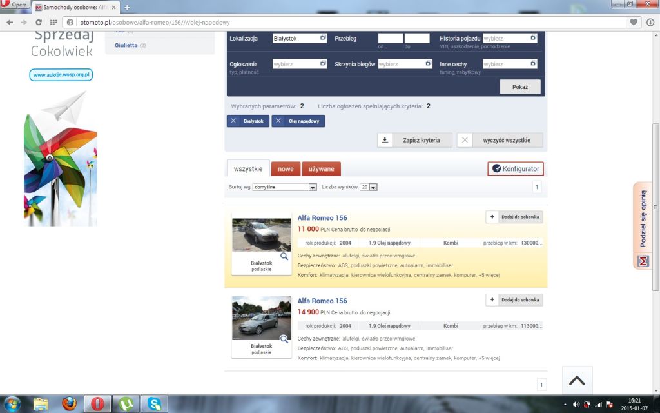Open Opera Speed Dial grid icon

53,23
